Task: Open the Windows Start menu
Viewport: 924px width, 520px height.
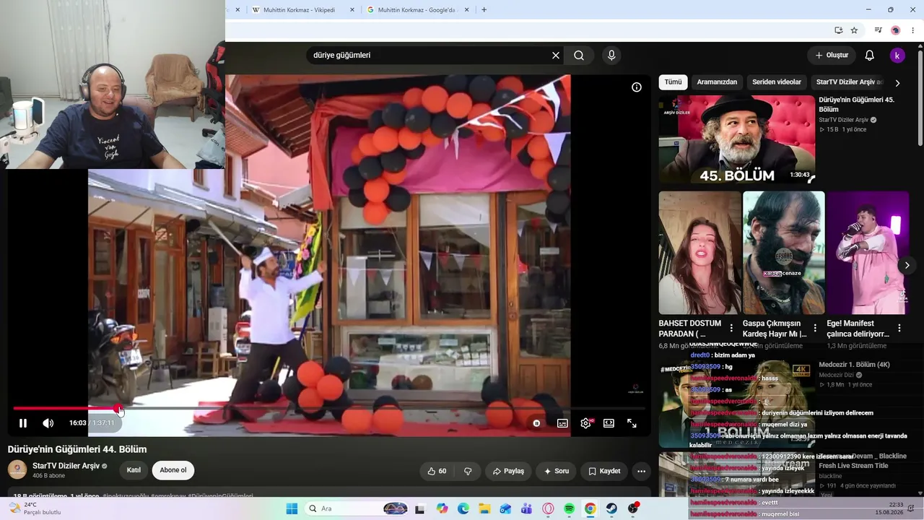Action: click(292, 508)
